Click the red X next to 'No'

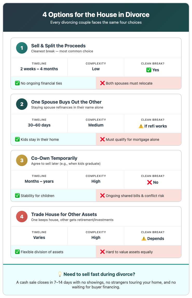(x=149, y=182)
